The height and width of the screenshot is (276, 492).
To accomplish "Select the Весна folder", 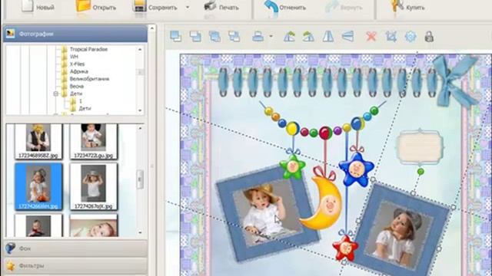I will click(x=77, y=86).
